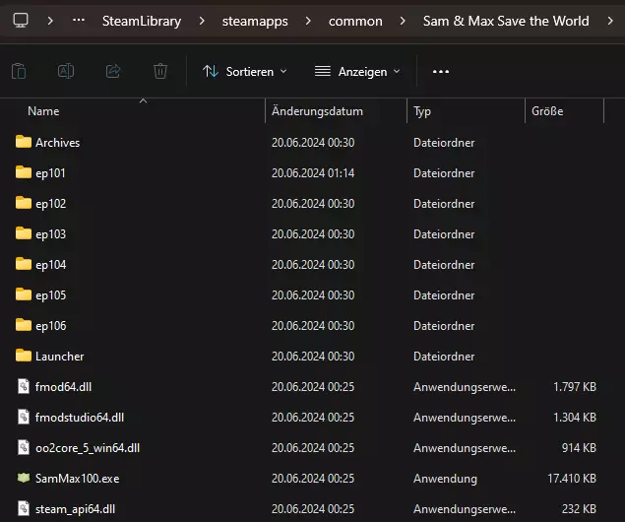Image resolution: width=625 pixels, height=522 pixels.
Task: Open the Sortieren dropdown
Action: 245,72
